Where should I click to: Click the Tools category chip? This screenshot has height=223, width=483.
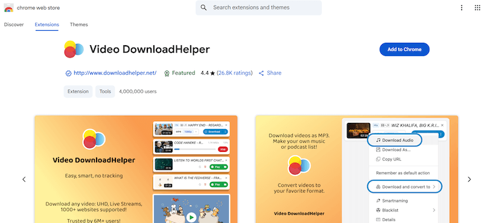click(x=105, y=92)
